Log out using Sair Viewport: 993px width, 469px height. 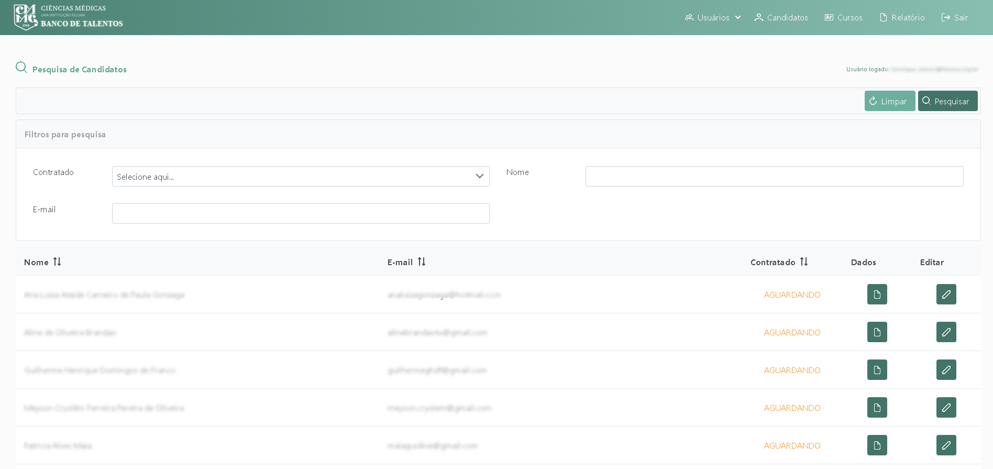(x=954, y=17)
